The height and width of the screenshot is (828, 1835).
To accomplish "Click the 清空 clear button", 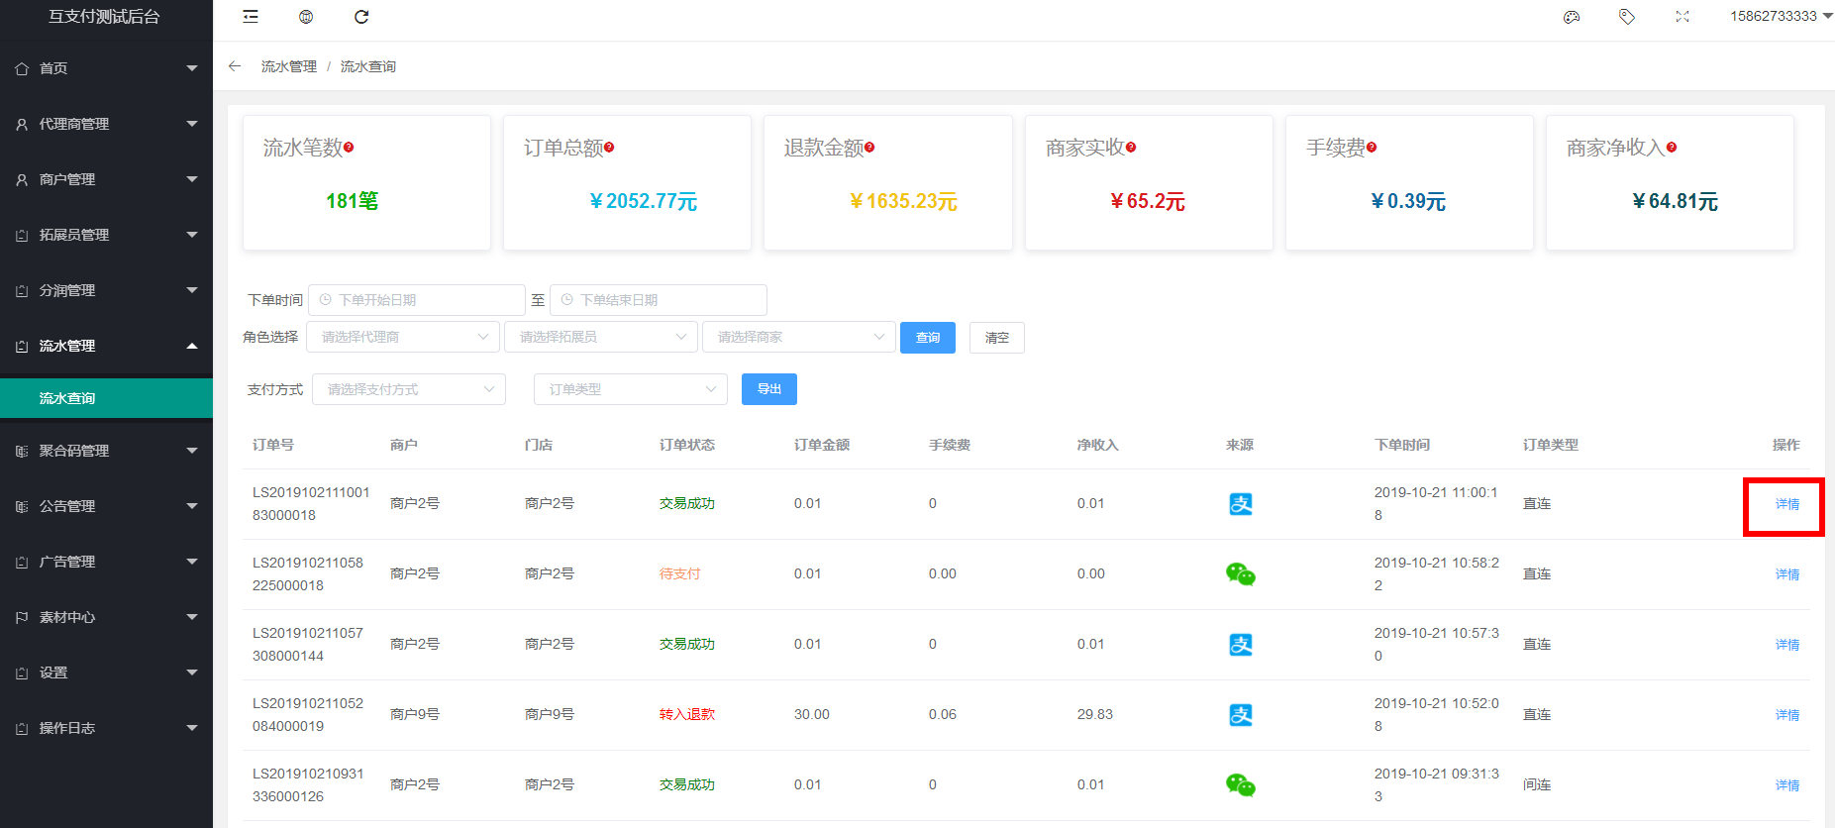I will tap(997, 338).
